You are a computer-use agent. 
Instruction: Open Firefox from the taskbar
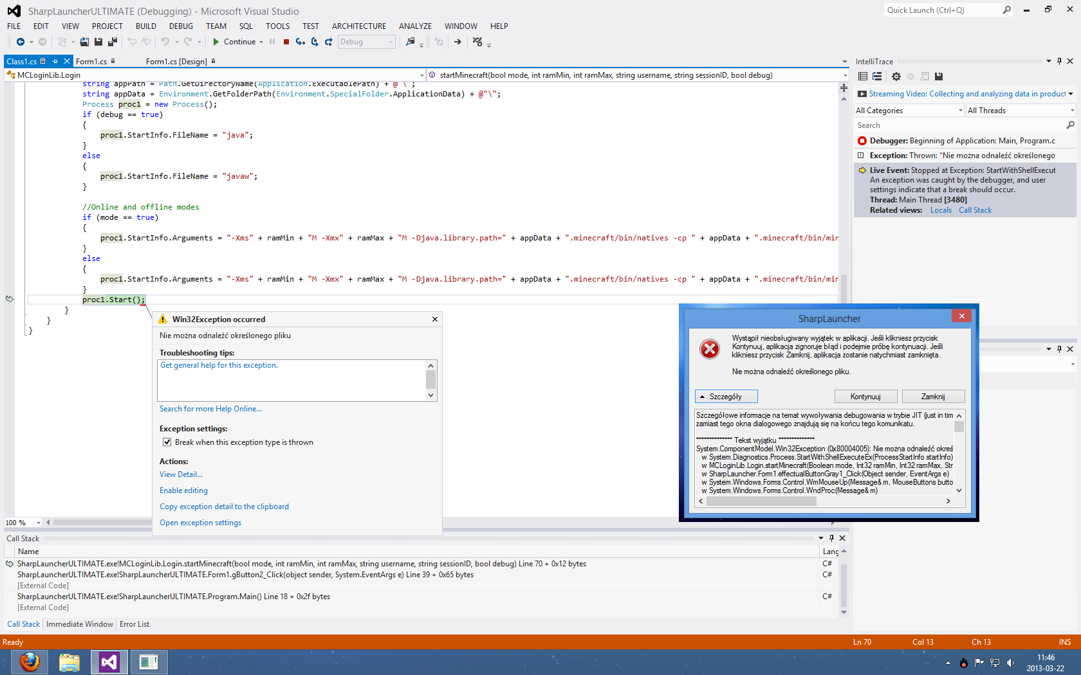point(30,661)
